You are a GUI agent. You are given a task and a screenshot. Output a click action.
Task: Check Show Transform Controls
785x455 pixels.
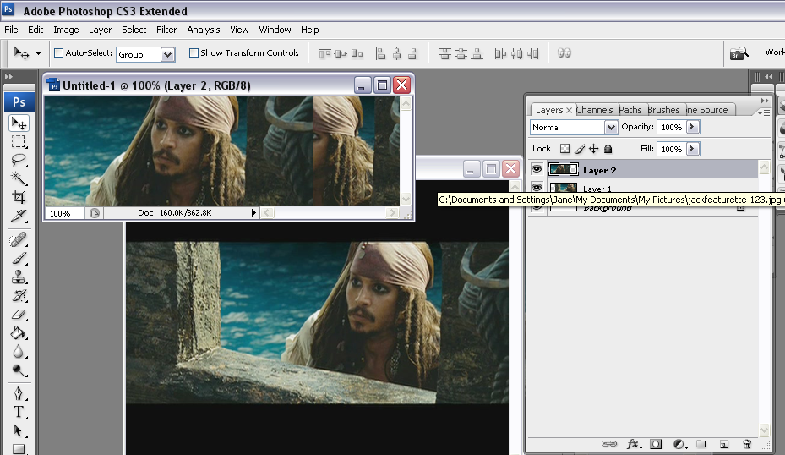pos(194,53)
